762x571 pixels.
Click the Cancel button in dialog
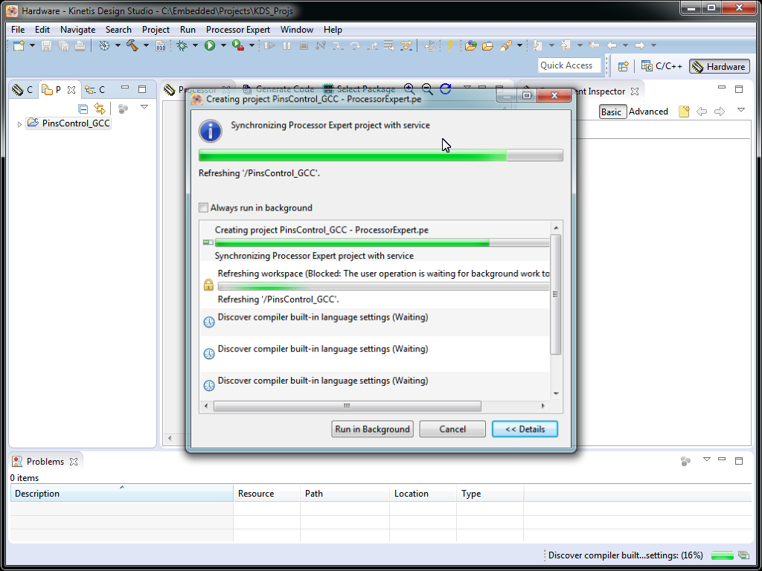pyautogui.click(x=452, y=429)
